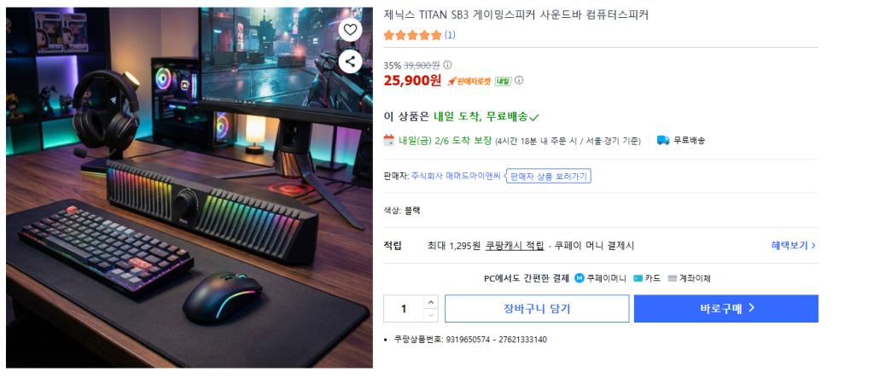Screen dimensions: 874x390
Task: Click info icon beside rocket delivery badge
Action: (519, 80)
